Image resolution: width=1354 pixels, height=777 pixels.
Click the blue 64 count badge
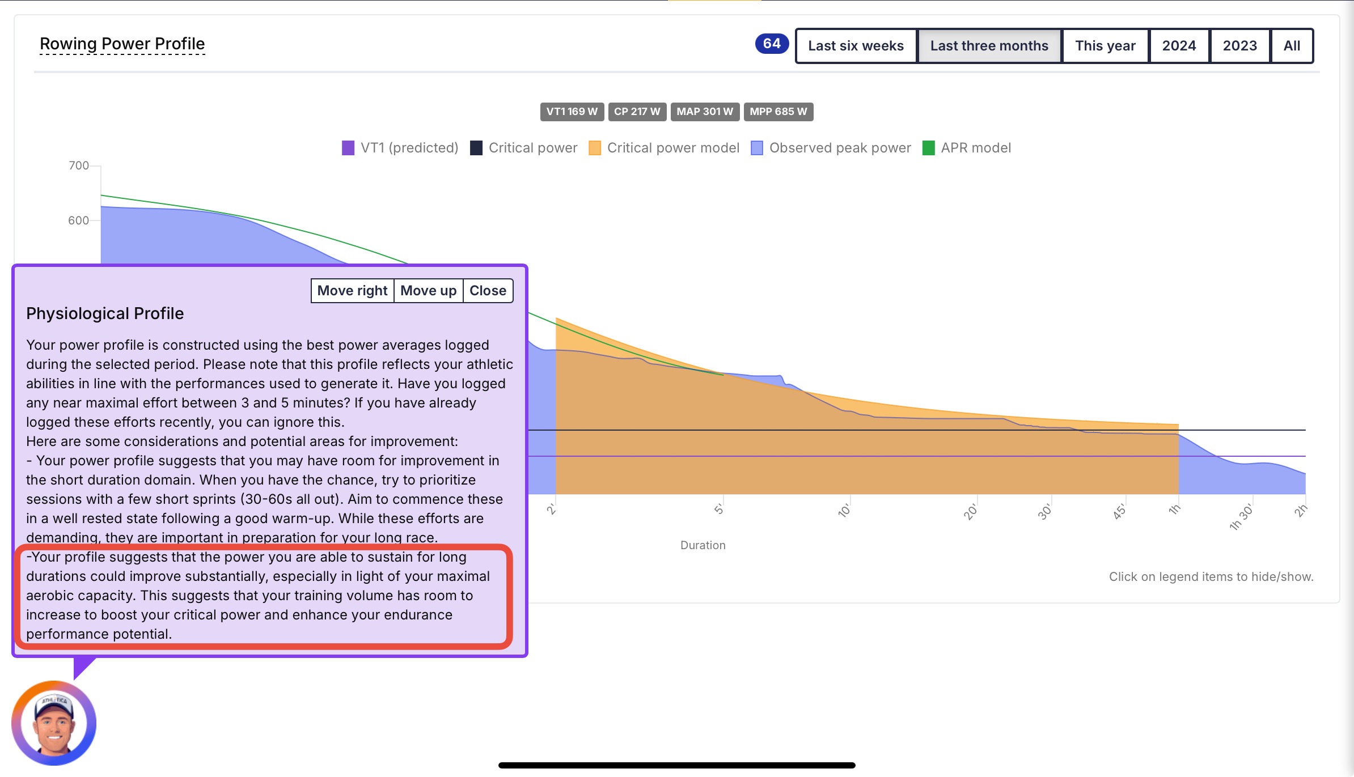(x=771, y=44)
